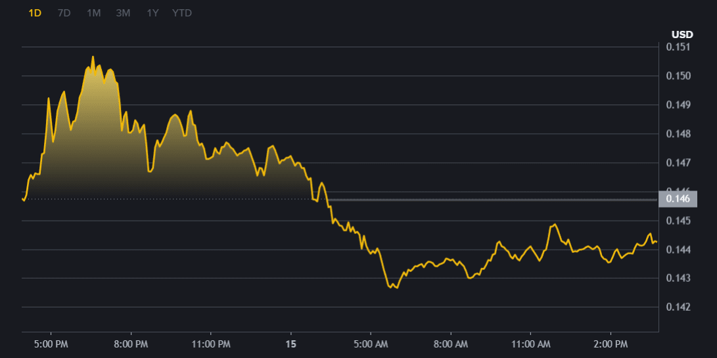
Task: Click the USD currency label
Action: 682,34
